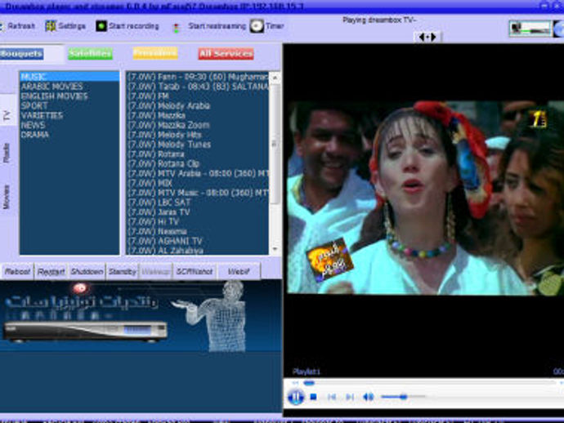This screenshot has width=564, height=423.
Task: Pause the video playback
Action: (x=296, y=397)
